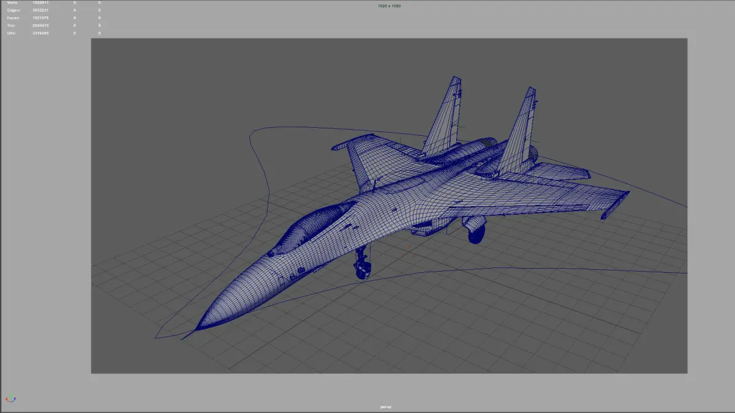Screen dimensions: 735x413
Task: Click the 'Edges:' poly count label
Action: (14, 10)
